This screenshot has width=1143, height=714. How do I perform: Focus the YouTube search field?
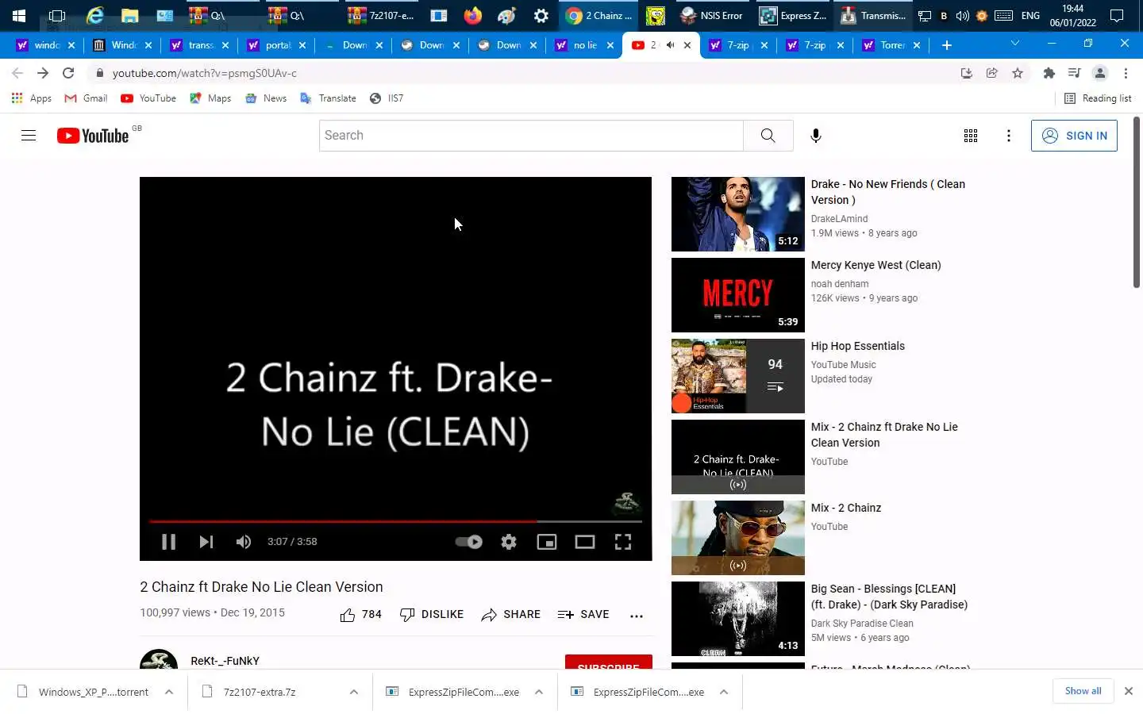[531, 136]
